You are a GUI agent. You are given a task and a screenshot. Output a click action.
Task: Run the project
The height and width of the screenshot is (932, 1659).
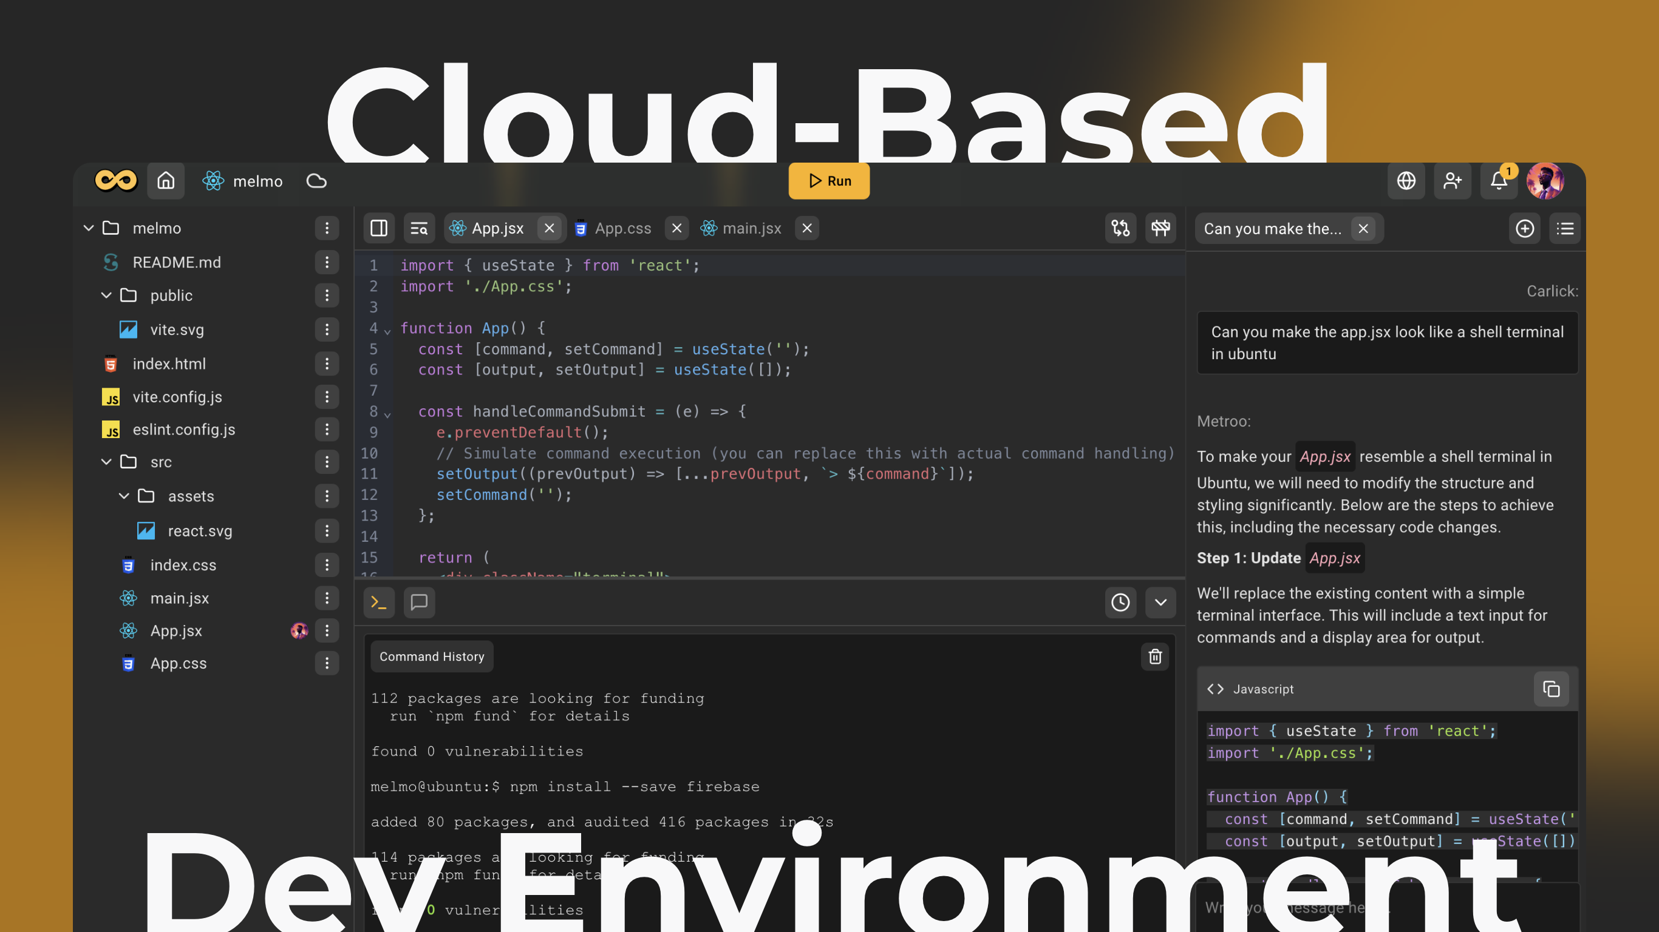tap(829, 181)
